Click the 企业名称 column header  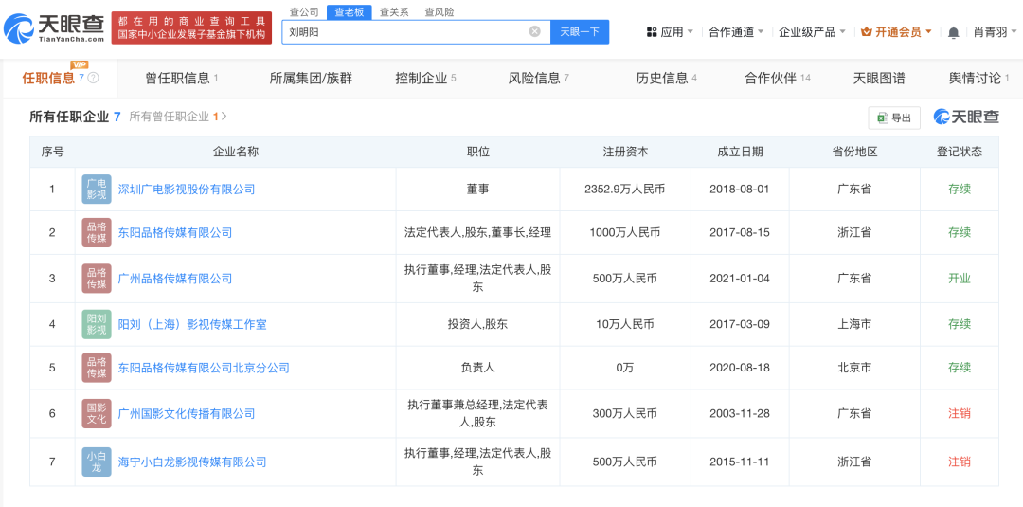pyautogui.click(x=236, y=152)
